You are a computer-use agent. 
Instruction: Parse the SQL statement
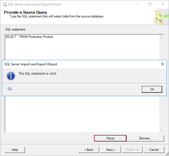[x=110, y=138]
